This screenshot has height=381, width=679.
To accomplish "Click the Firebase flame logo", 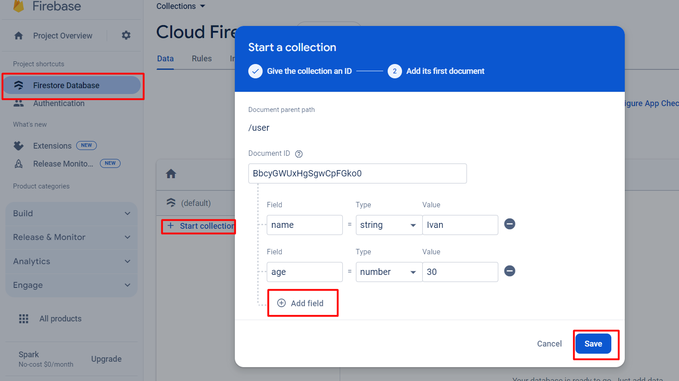I will [x=18, y=6].
